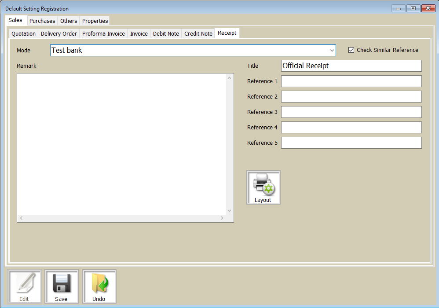Switch to the Purchases tab
The width and height of the screenshot is (439, 308).
tap(42, 21)
